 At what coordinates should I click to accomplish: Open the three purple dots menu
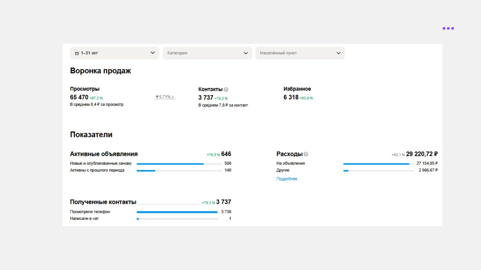448,28
